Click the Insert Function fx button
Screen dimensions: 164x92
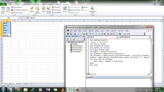28,18
